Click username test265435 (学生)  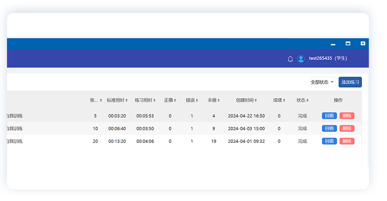[327, 59]
